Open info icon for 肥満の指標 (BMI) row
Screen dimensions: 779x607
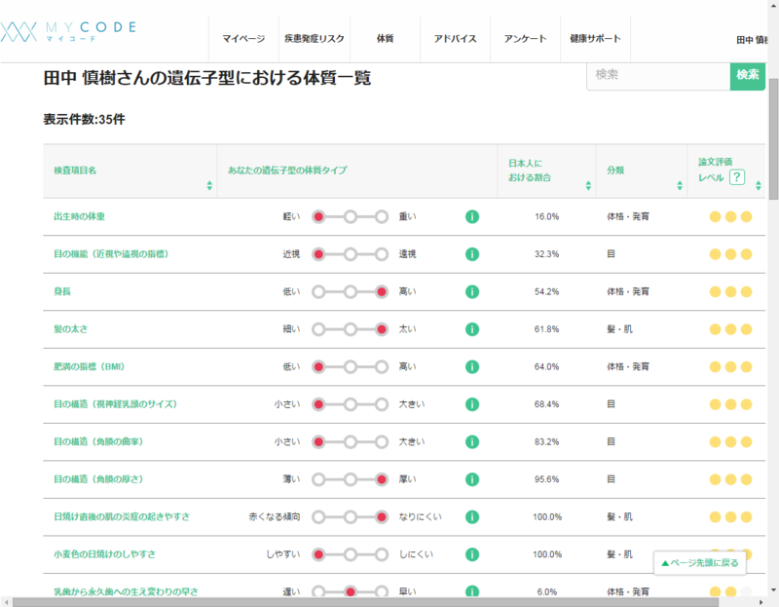(x=472, y=367)
